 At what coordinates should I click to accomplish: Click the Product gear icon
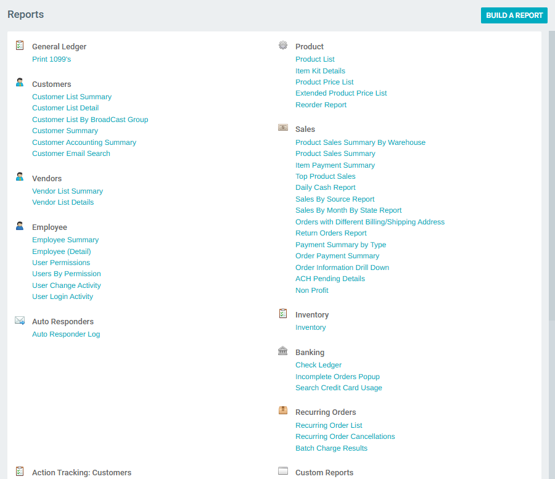pos(283,44)
